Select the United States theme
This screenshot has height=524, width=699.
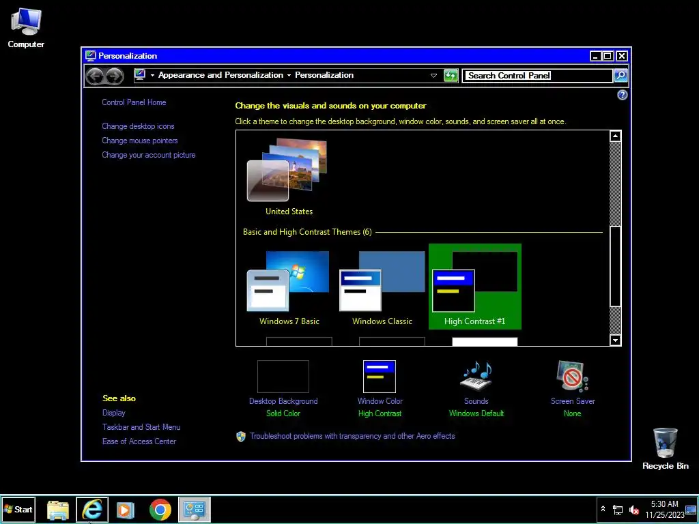289,177
